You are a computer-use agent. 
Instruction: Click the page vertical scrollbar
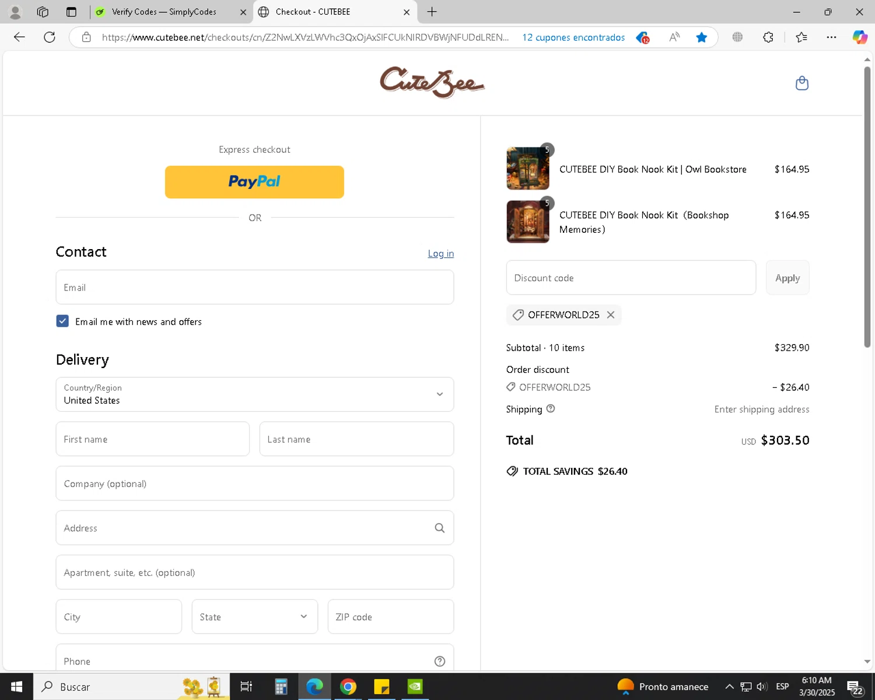[x=867, y=207]
